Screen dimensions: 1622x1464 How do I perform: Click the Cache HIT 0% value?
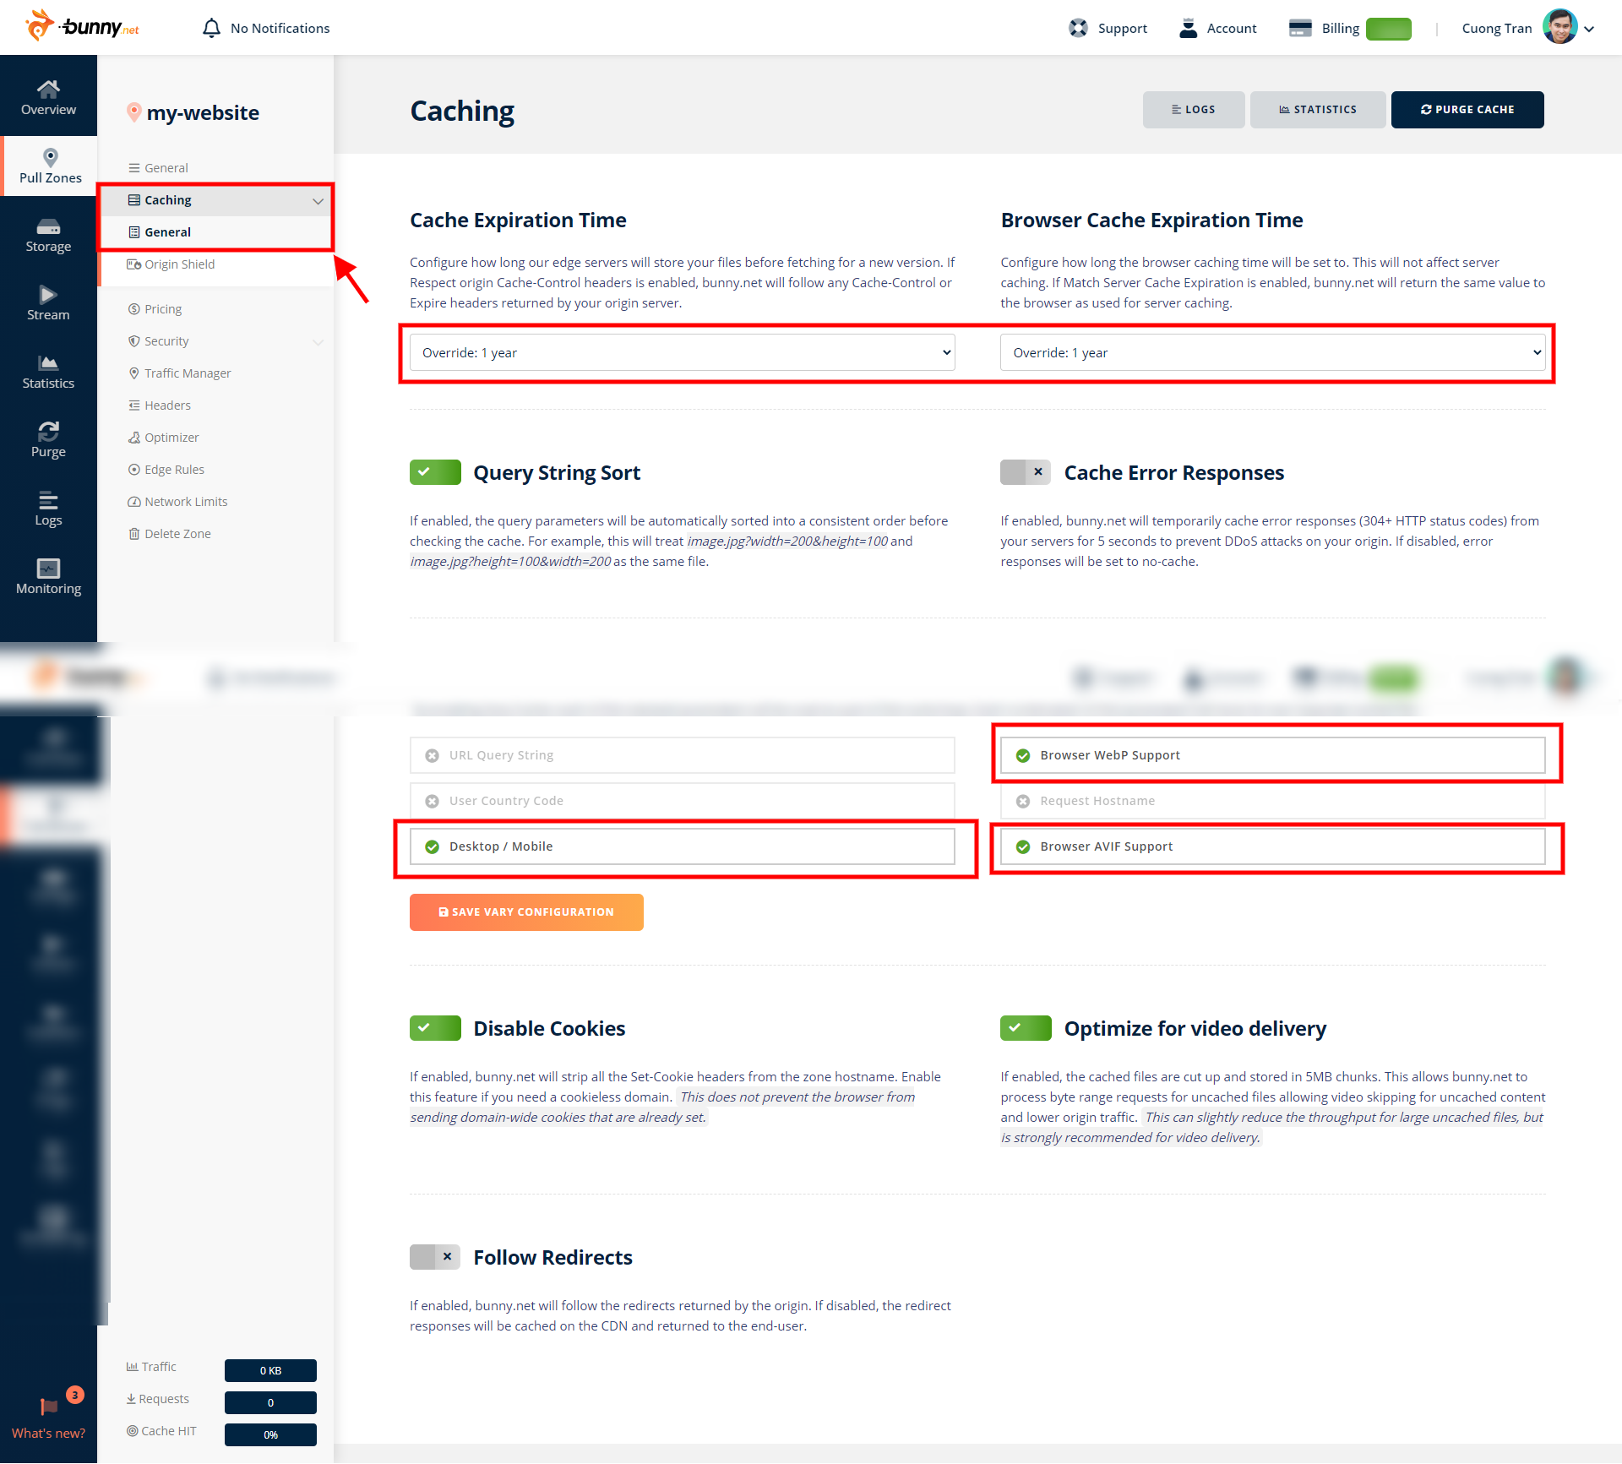(x=270, y=1434)
